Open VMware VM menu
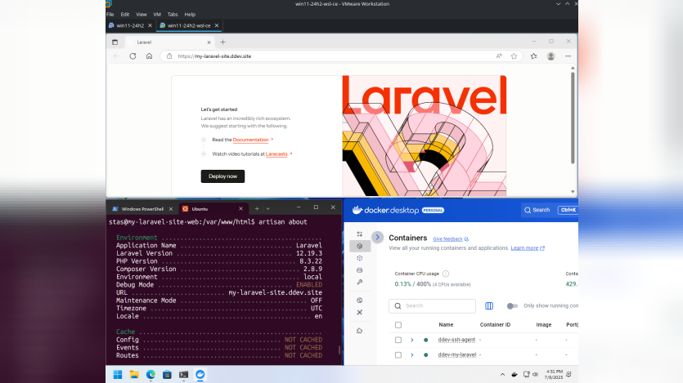This screenshot has height=383, width=683. (157, 15)
